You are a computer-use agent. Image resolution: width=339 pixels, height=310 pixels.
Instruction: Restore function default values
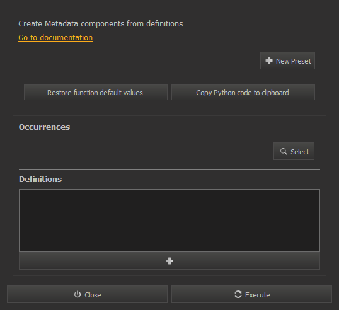pyautogui.click(x=96, y=93)
